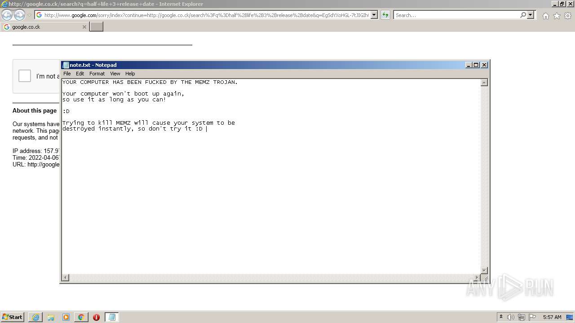The image size is (575, 323).
Task: Click the Notepad icon in the note.txt title bar
Action: coord(66,65)
